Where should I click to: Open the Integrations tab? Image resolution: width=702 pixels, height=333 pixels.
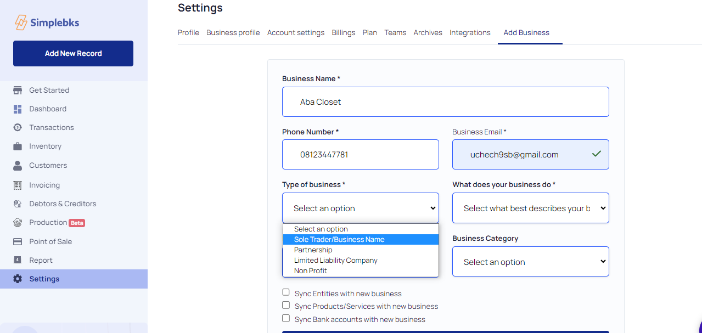tap(470, 33)
